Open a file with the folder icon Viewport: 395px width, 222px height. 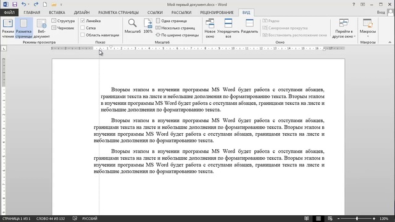(x=54, y=4)
